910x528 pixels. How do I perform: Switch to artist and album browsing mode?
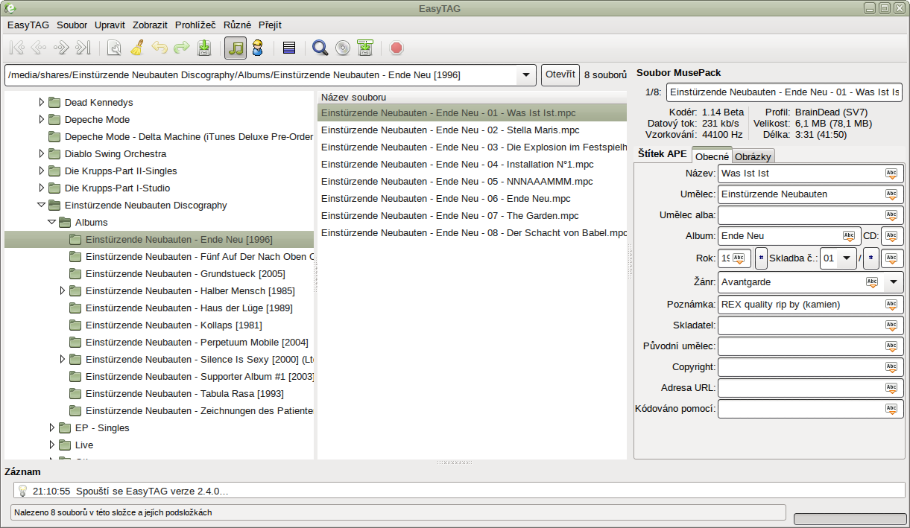click(258, 48)
